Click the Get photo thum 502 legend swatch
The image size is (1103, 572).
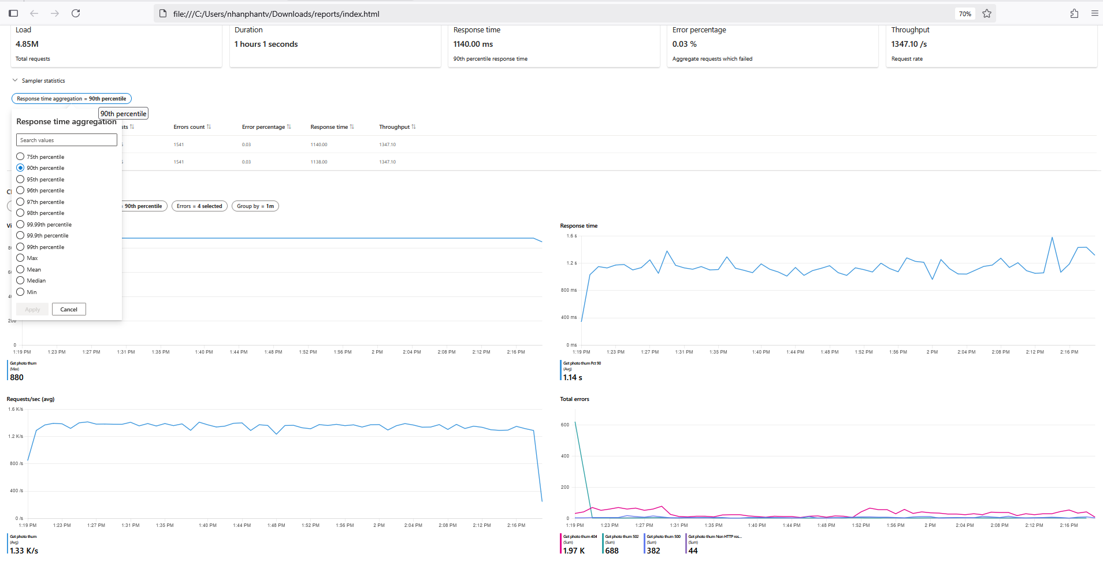tap(603, 544)
